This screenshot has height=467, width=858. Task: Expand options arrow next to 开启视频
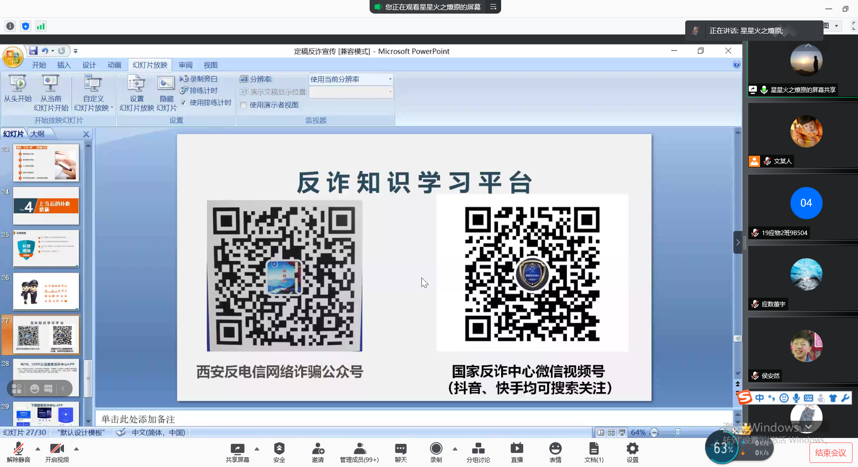[76, 449]
